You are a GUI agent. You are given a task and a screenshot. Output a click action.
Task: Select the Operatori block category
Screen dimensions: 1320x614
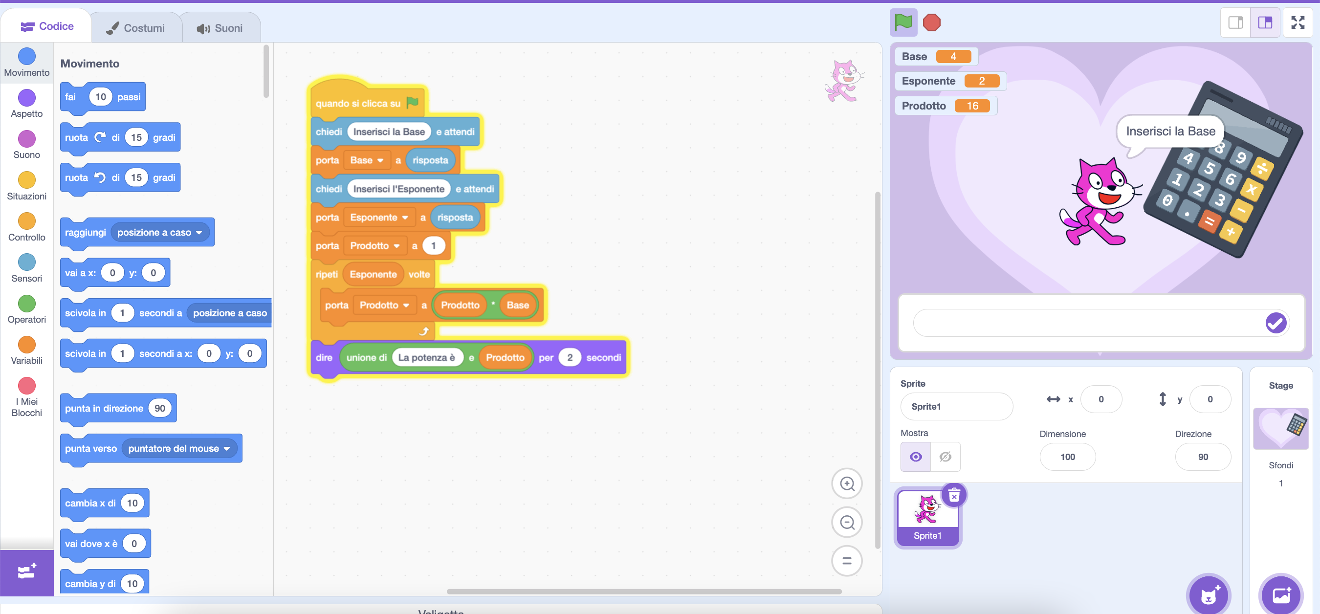(27, 309)
